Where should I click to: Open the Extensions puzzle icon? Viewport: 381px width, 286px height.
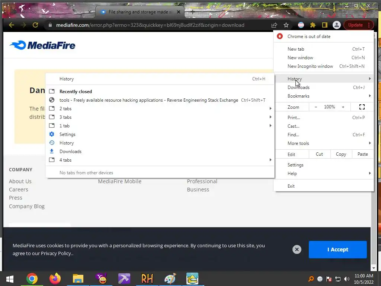click(x=313, y=25)
